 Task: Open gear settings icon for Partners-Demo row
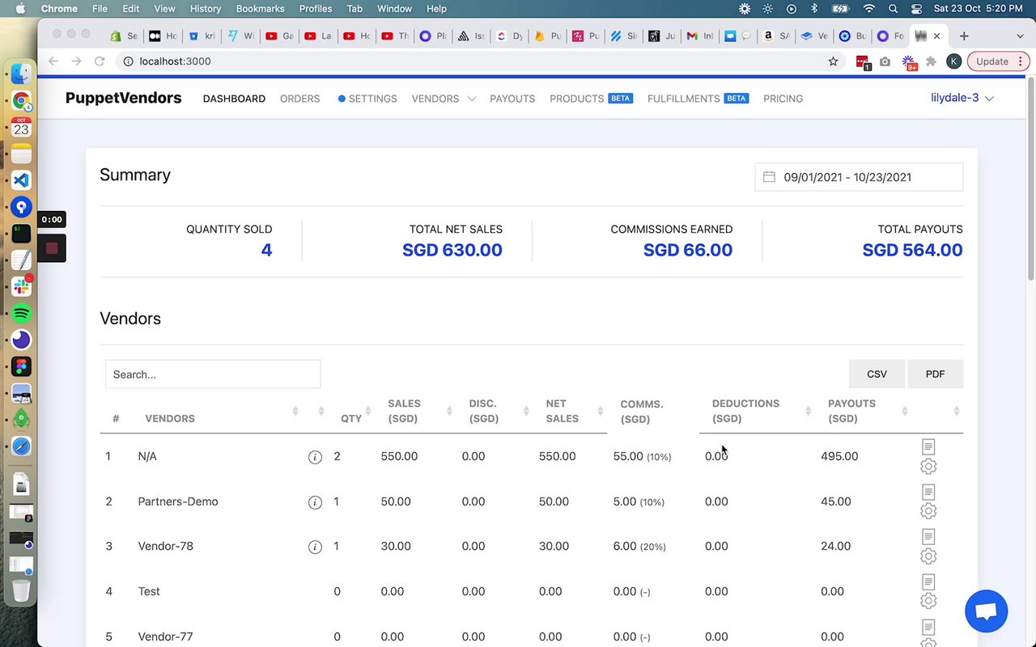[928, 511]
